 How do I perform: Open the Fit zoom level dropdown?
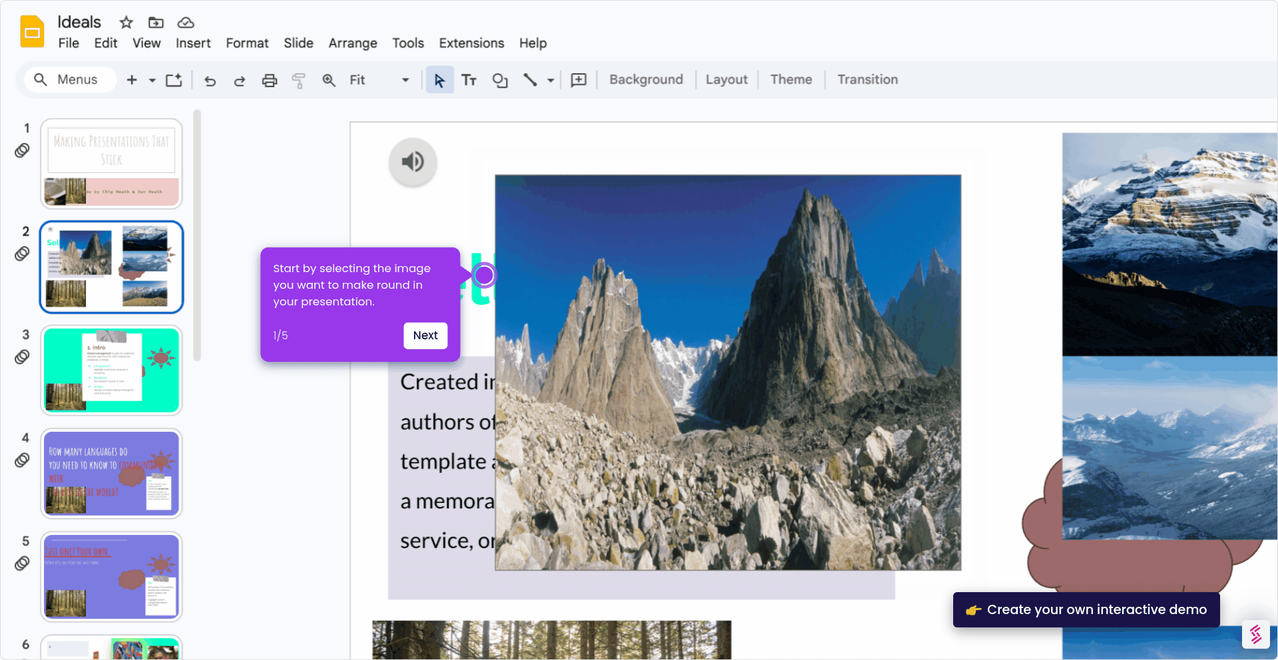click(379, 80)
